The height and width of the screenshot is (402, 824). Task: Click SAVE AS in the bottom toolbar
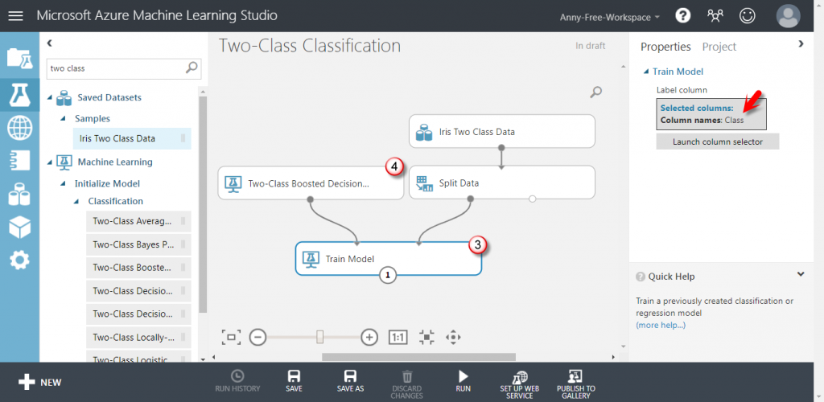[x=350, y=382]
